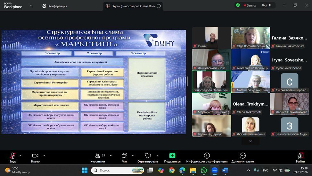This screenshot has width=312, height=176.
Task: Expand video options arrow beside Видео
Action: coord(44,156)
